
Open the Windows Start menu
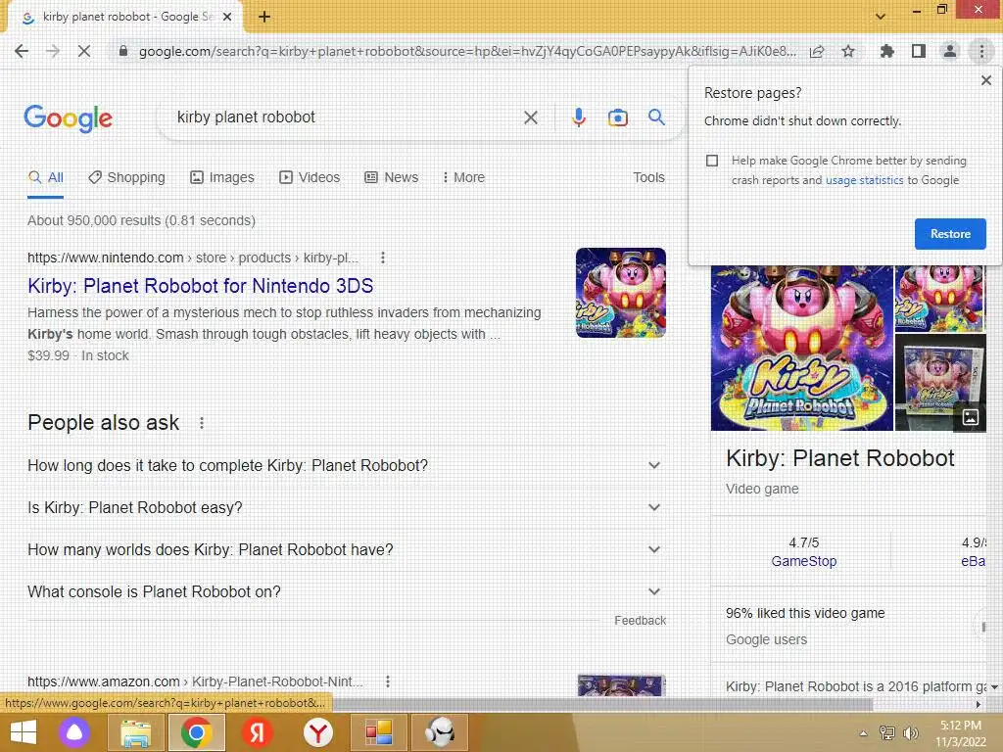coord(24,732)
